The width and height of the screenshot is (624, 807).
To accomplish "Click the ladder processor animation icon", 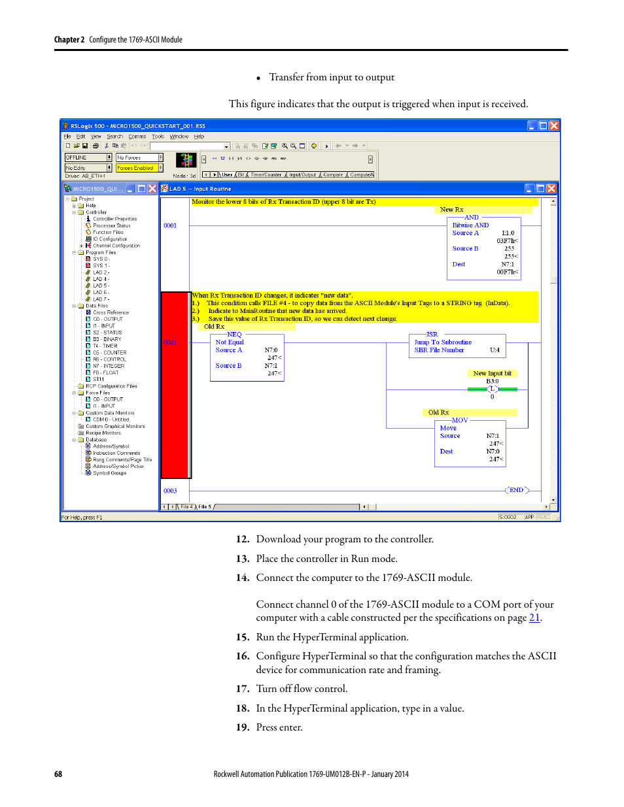I will pyautogui.click(x=186, y=160).
